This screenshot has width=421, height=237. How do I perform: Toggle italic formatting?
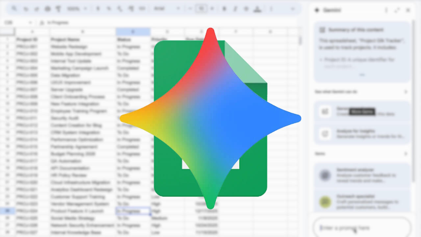pyautogui.click(x=235, y=9)
